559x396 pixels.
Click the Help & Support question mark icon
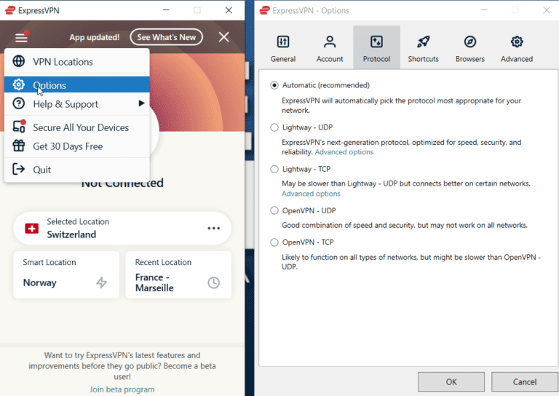[x=18, y=103]
